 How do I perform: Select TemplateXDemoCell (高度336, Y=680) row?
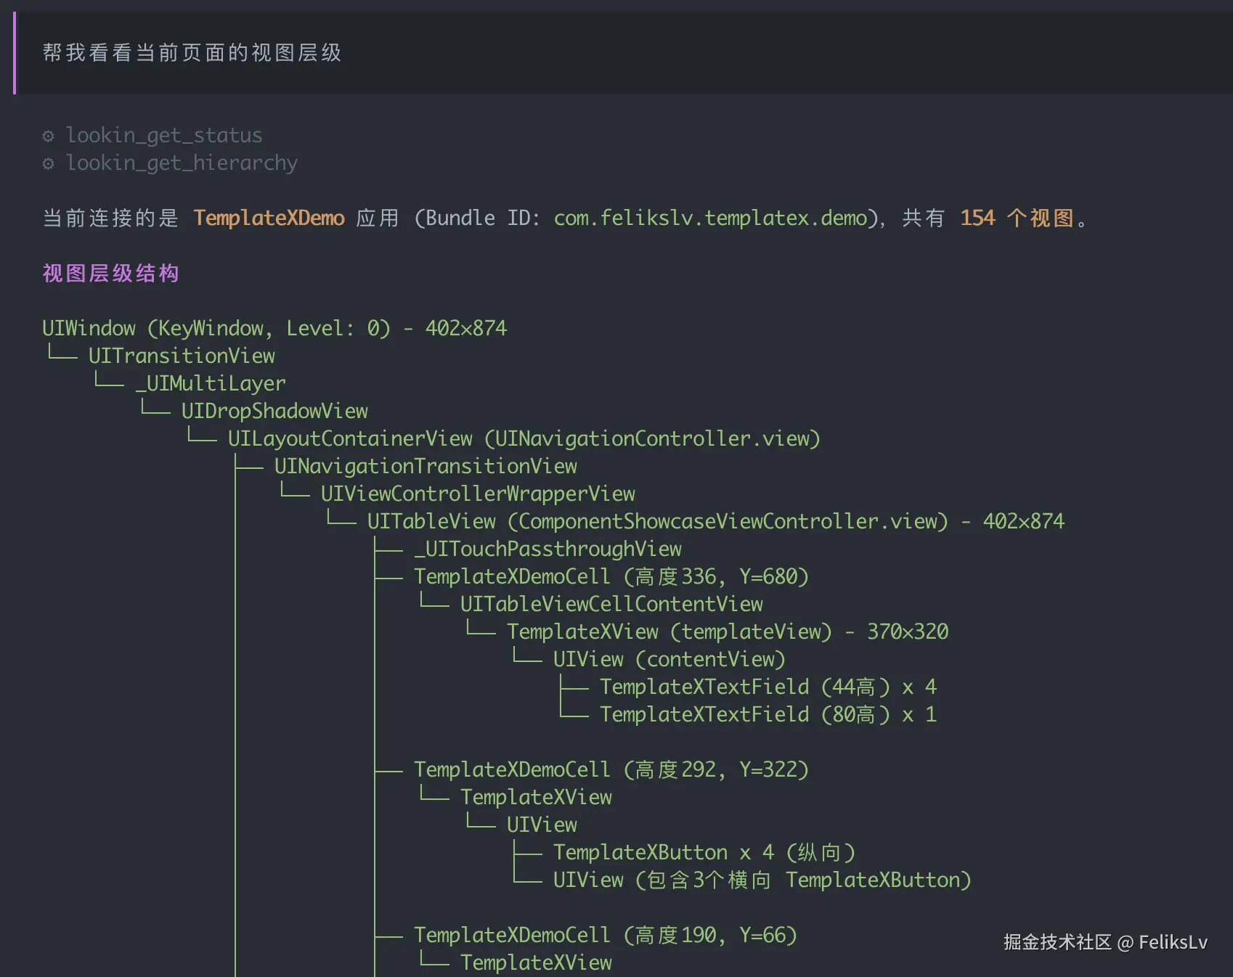pyautogui.click(x=611, y=577)
